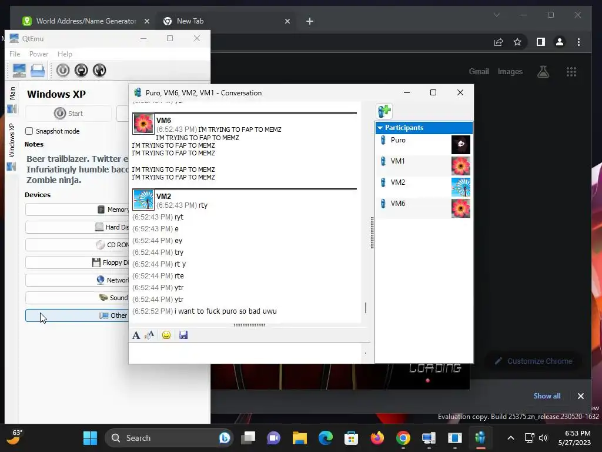Open Chrome profile avatar icon

(560, 42)
